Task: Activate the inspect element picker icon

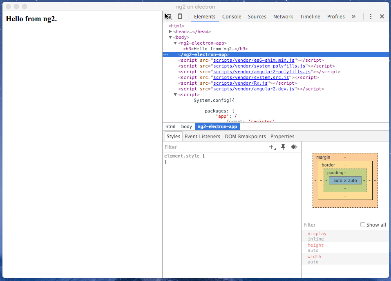Action: click(168, 16)
